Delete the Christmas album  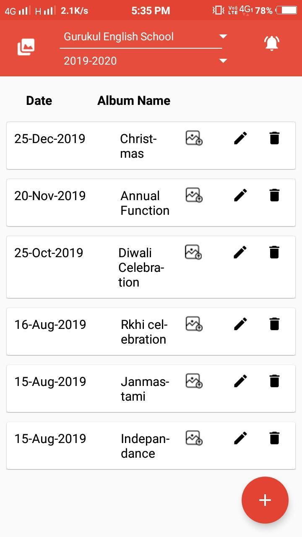click(x=274, y=138)
